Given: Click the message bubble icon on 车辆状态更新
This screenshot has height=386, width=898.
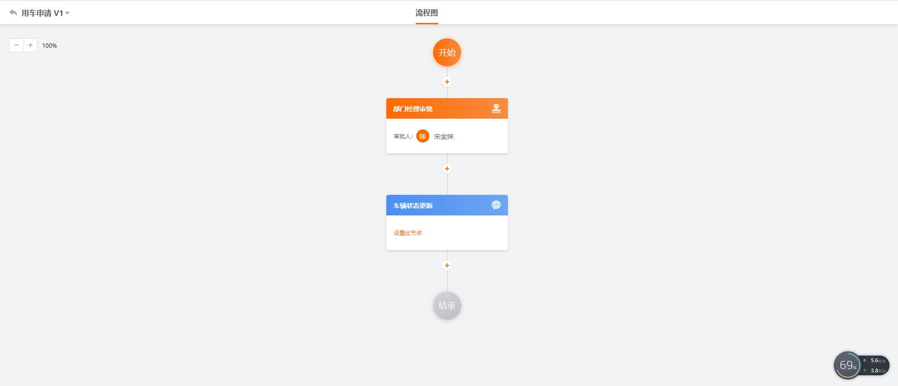Looking at the screenshot, I should pos(496,205).
